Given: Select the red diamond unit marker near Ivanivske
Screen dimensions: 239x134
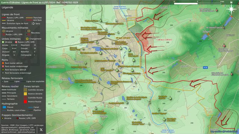Looking at the screenshot, I should tap(224, 46).
